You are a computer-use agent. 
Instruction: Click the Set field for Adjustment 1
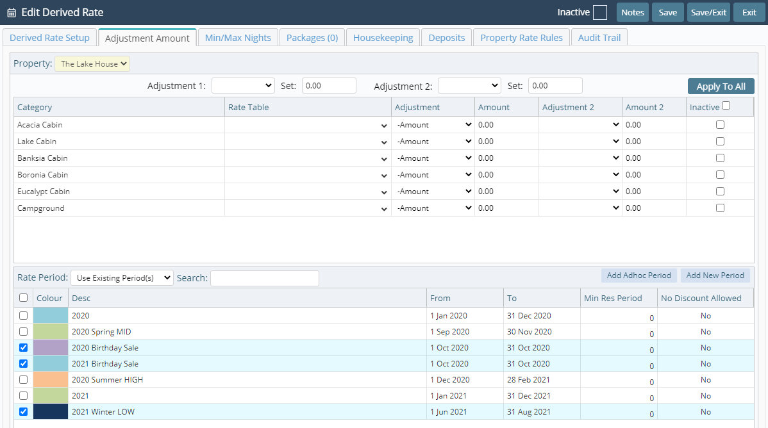pos(329,86)
